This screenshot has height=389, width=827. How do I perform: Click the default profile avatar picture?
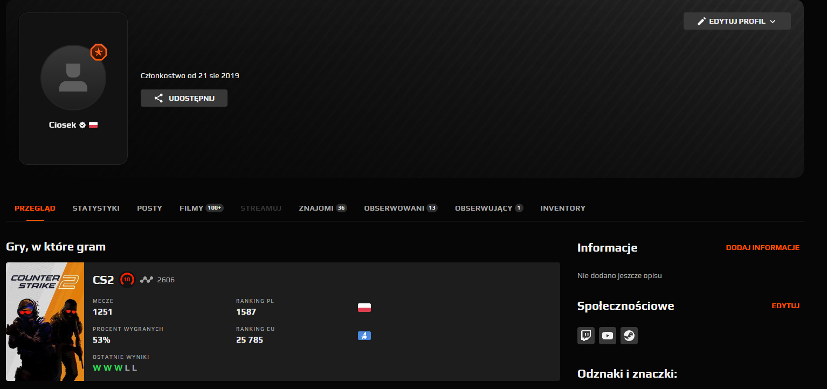pos(73,78)
